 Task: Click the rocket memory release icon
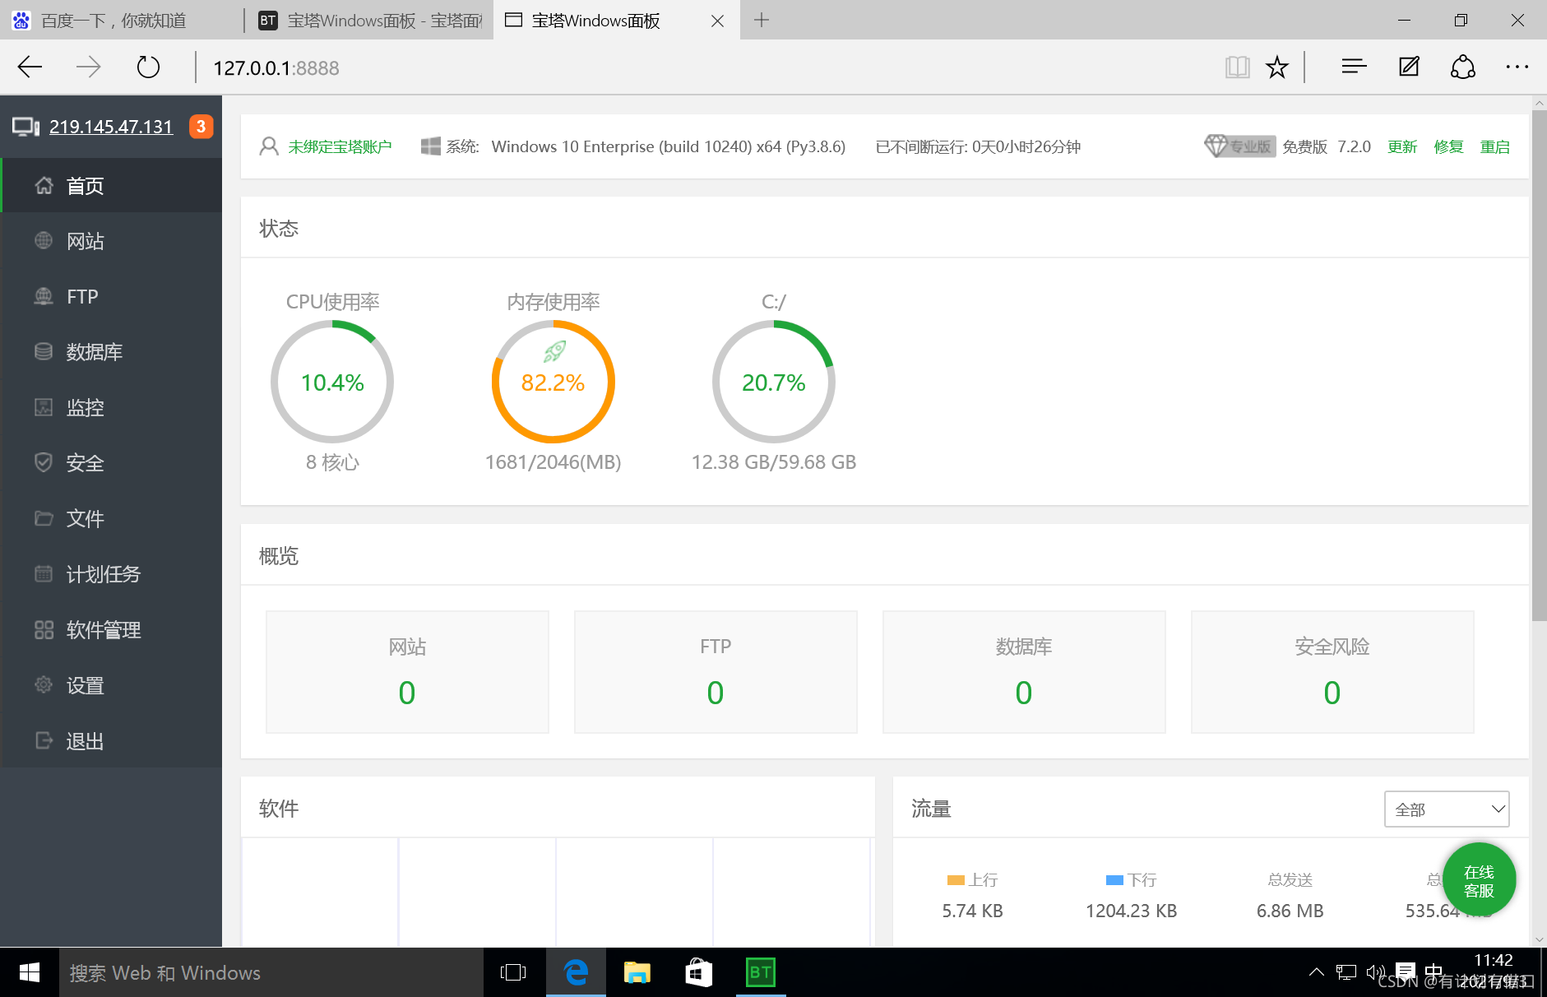pos(554,352)
